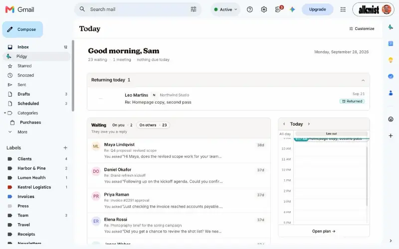
Task: Click in the Search mail field
Action: [139, 9]
